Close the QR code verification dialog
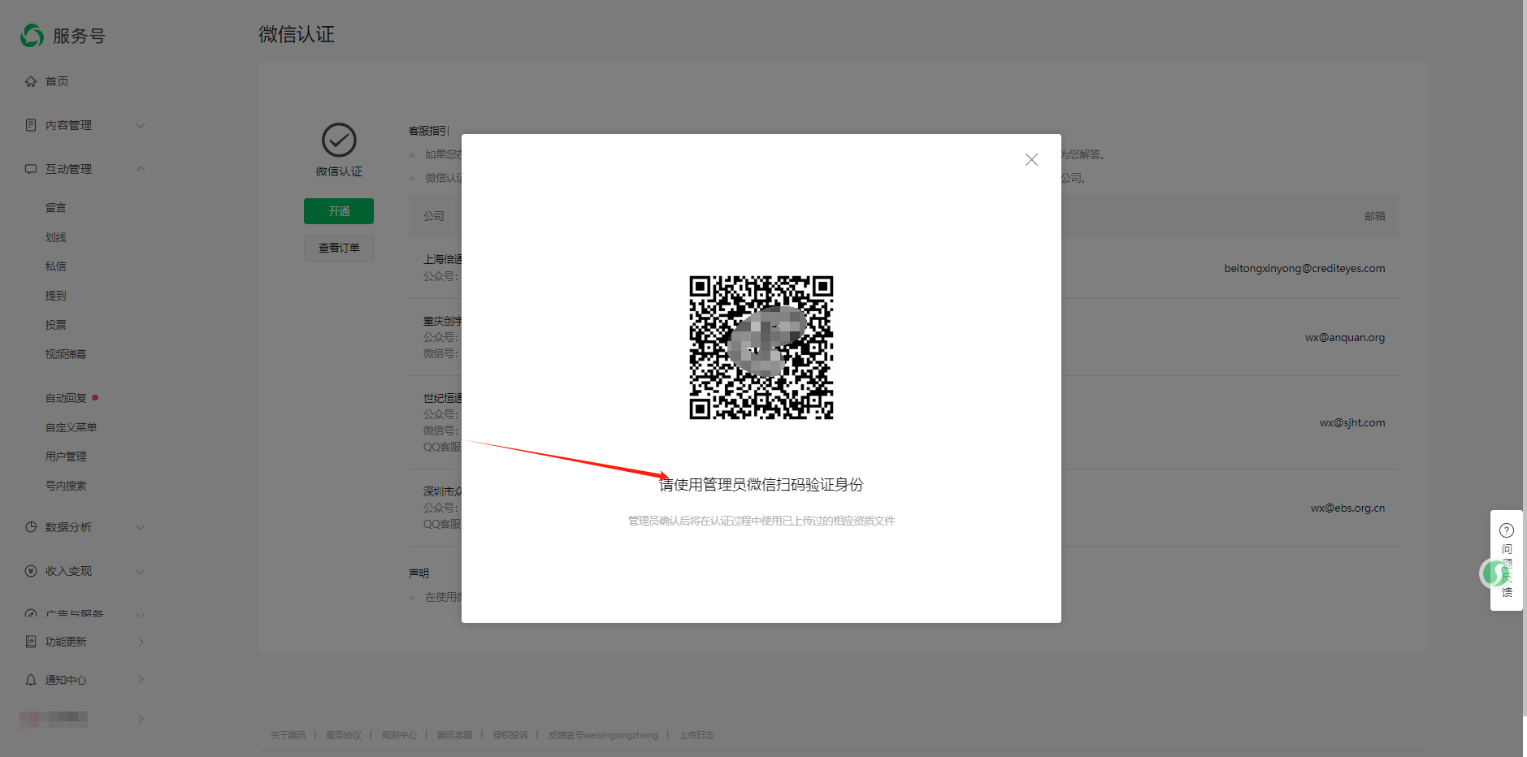Screen dimensions: 1527x757 1031,160
